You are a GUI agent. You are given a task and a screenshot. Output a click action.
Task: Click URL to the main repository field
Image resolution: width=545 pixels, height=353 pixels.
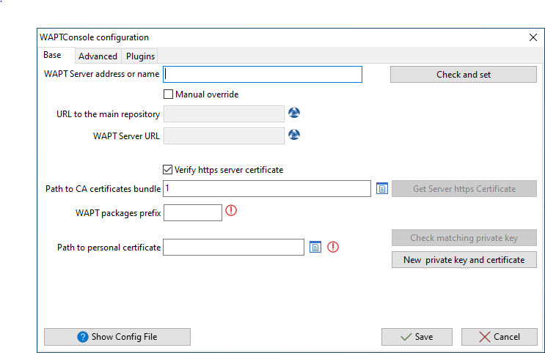(x=224, y=114)
